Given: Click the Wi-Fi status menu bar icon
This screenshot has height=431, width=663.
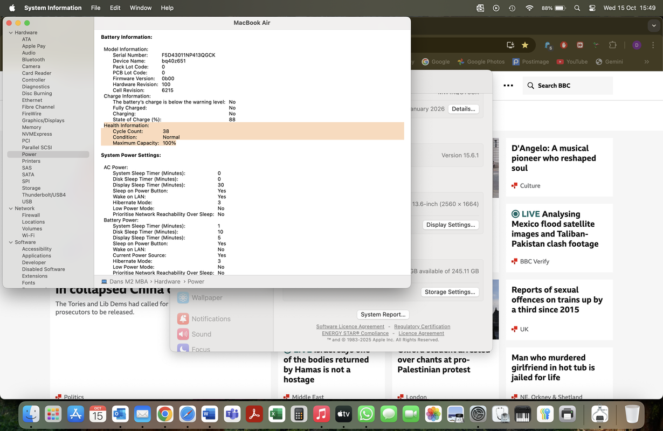Looking at the screenshot, I should tap(529, 8).
